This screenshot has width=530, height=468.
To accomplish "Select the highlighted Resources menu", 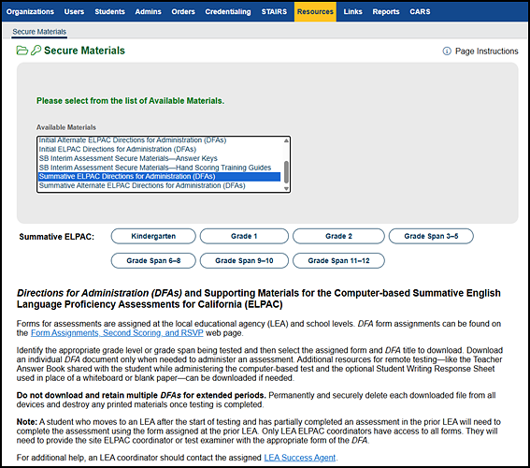I will click(315, 12).
